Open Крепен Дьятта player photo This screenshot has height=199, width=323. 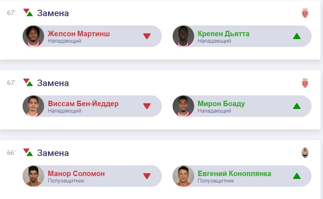tap(183, 36)
